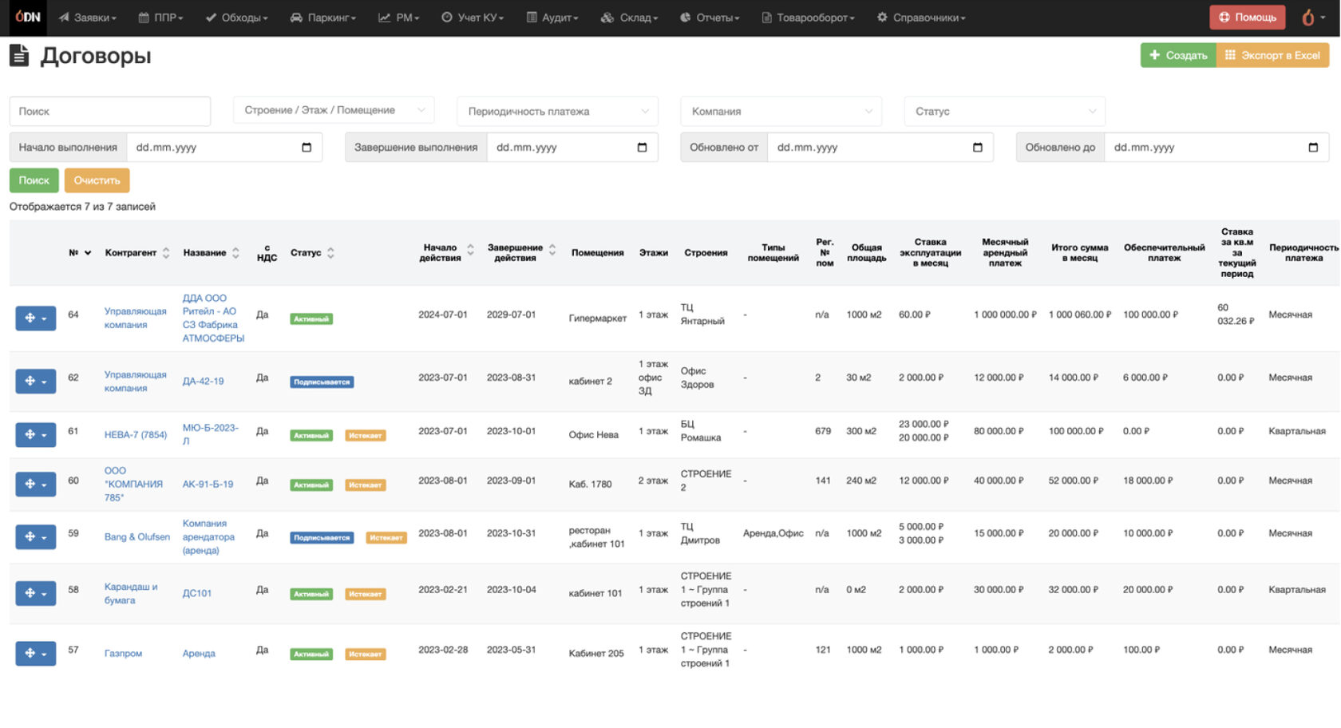Focus the Поиск text search field
The image size is (1341, 728).
point(110,112)
